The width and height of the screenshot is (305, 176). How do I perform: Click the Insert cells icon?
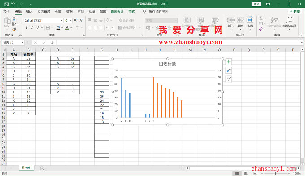point(231,20)
